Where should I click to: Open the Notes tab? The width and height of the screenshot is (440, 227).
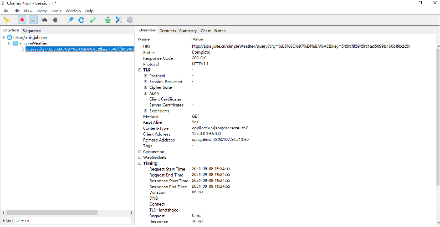click(x=220, y=30)
